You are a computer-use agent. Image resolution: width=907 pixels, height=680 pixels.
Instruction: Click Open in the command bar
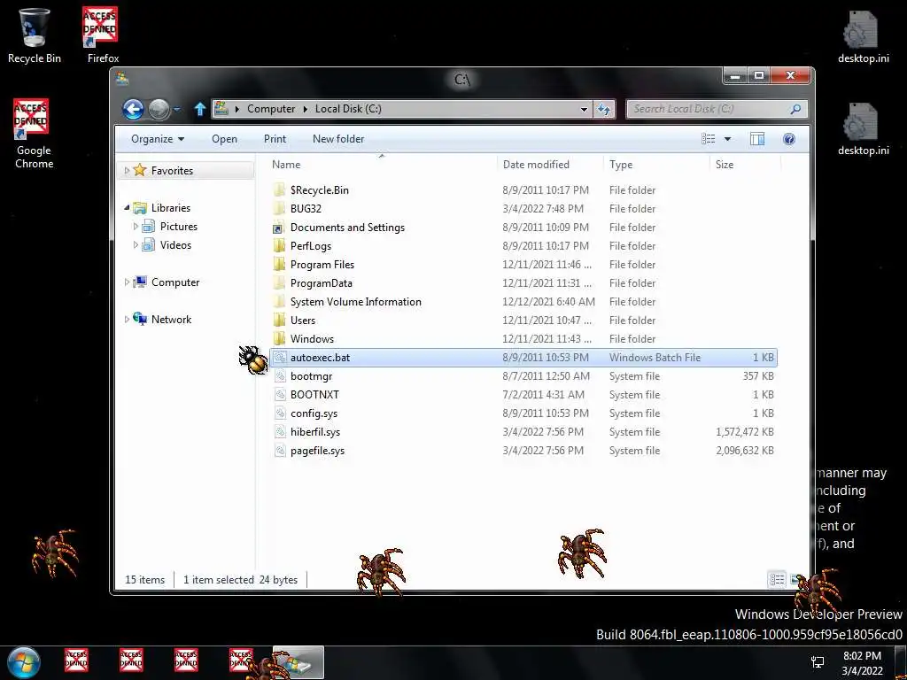[224, 139]
